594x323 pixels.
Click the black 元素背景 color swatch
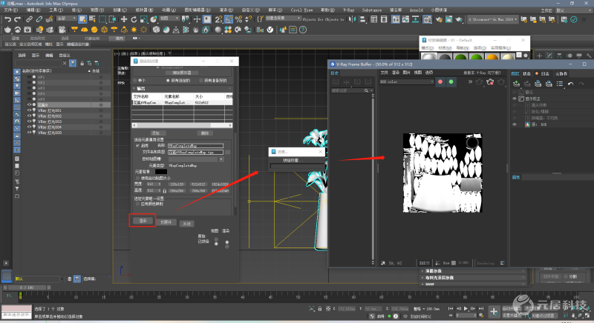(x=161, y=172)
